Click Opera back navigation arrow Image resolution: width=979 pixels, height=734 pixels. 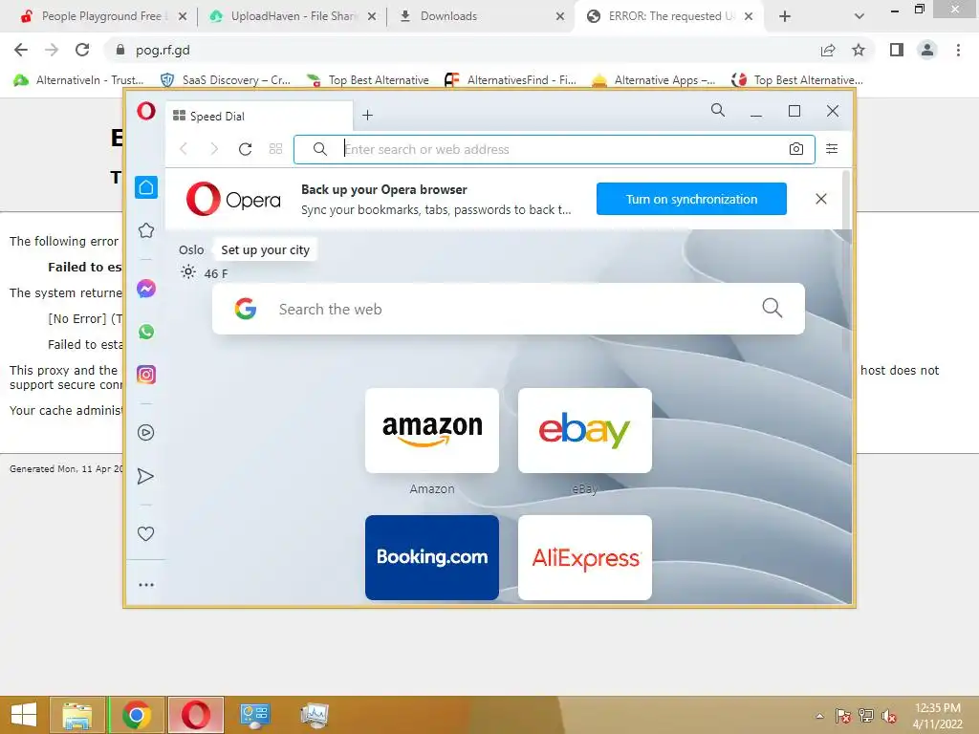(x=184, y=149)
